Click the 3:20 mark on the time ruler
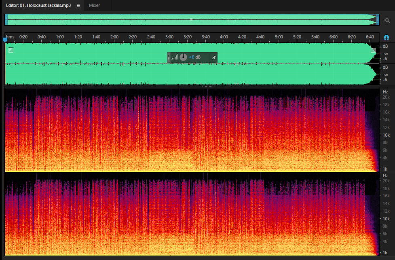This screenshot has width=395, height=260. click(x=188, y=37)
